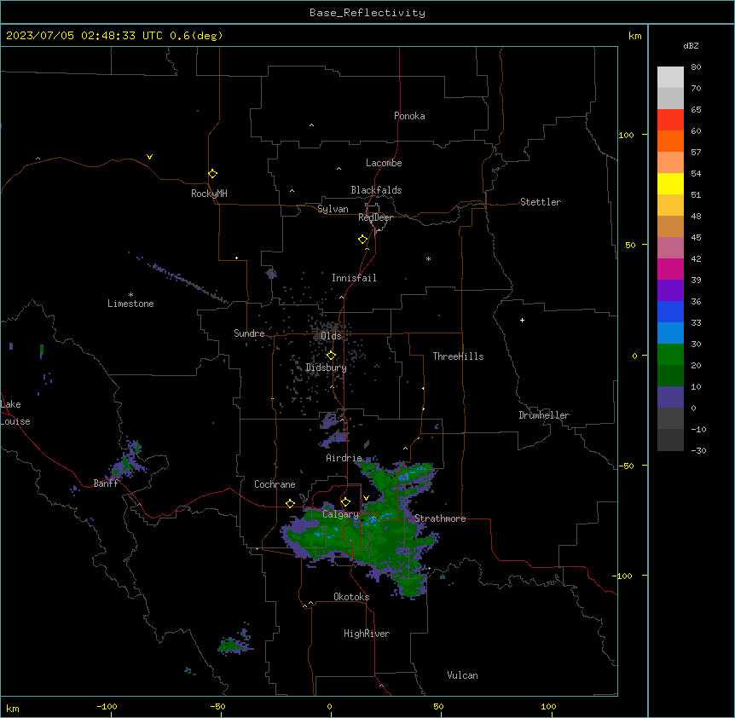Pick the slate purple swatch between 10 and 0 dBZ
This screenshot has height=718, width=735.
pyautogui.click(x=670, y=397)
